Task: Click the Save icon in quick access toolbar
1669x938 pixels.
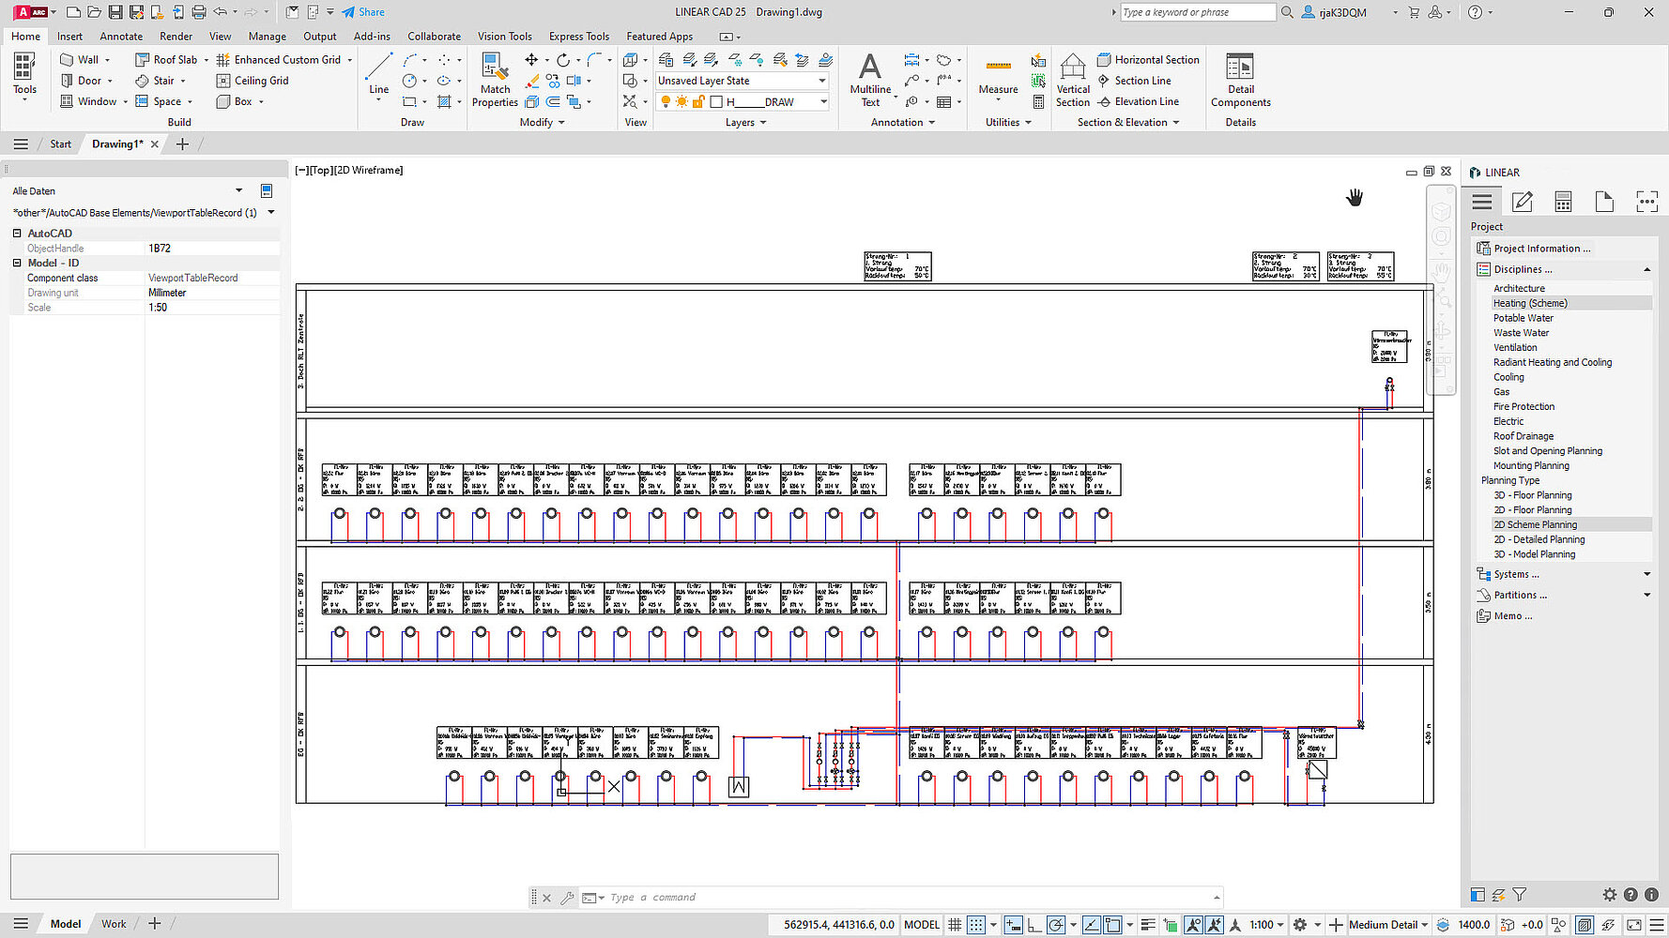Action: click(115, 12)
